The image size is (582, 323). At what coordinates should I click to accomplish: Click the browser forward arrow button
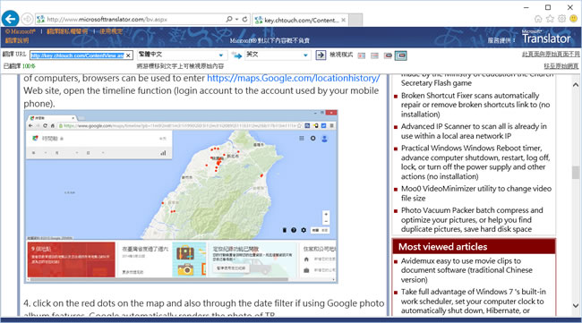tap(27, 19)
